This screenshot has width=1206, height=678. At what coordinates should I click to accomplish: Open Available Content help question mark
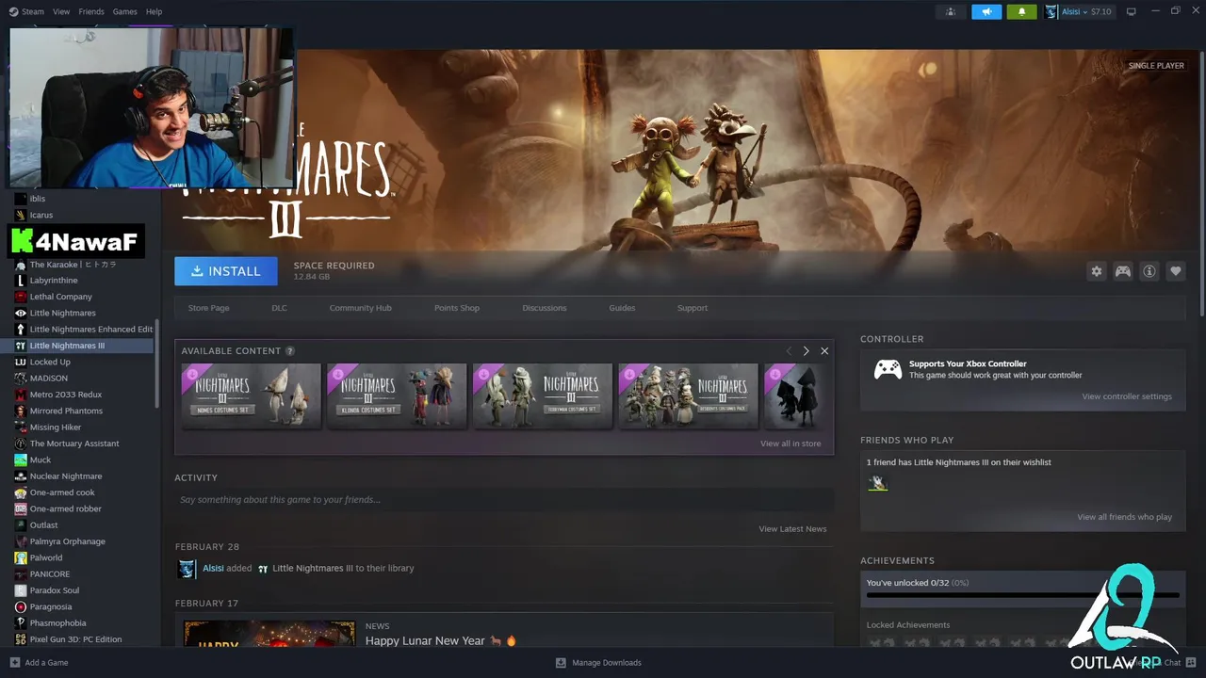coord(290,351)
